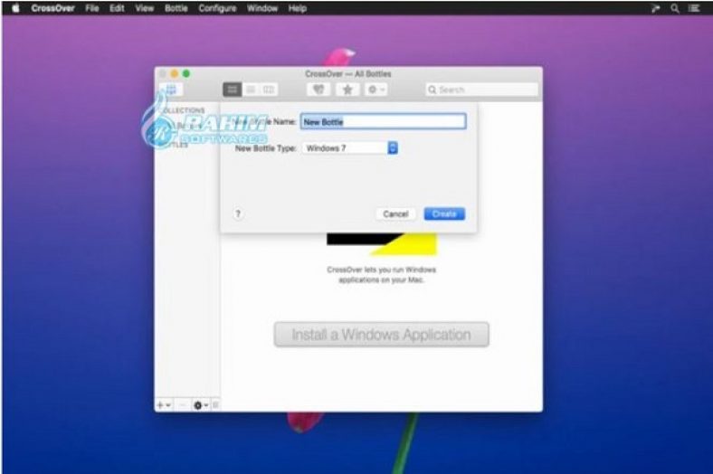
Task: Click the Spotlight search magnifier in menu bar
Action: click(x=675, y=8)
